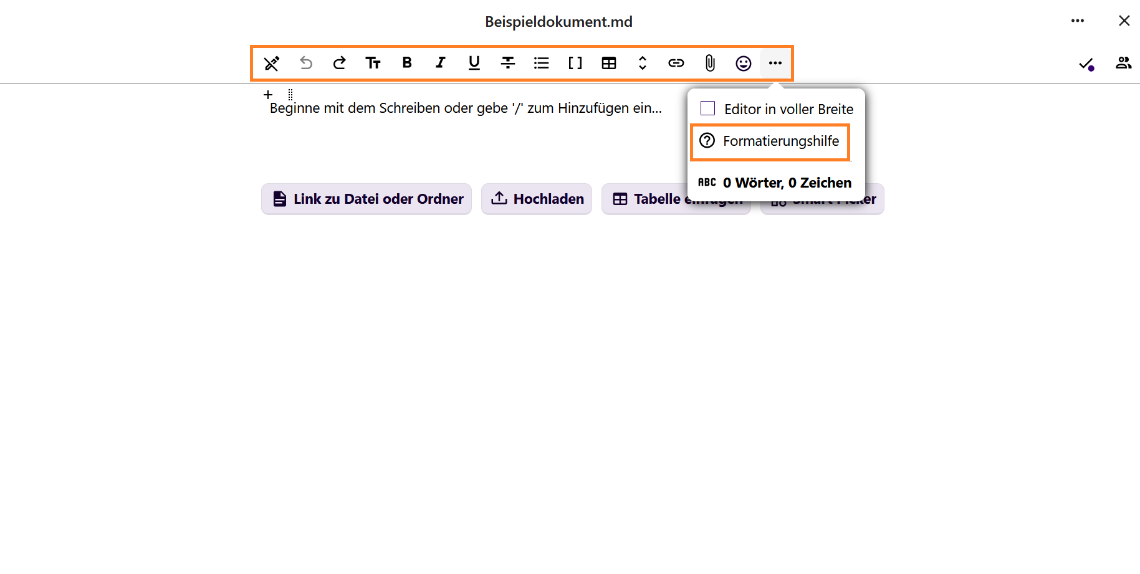Redo the last editor action
Image resolution: width=1140 pixels, height=574 pixels.
(339, 63)
